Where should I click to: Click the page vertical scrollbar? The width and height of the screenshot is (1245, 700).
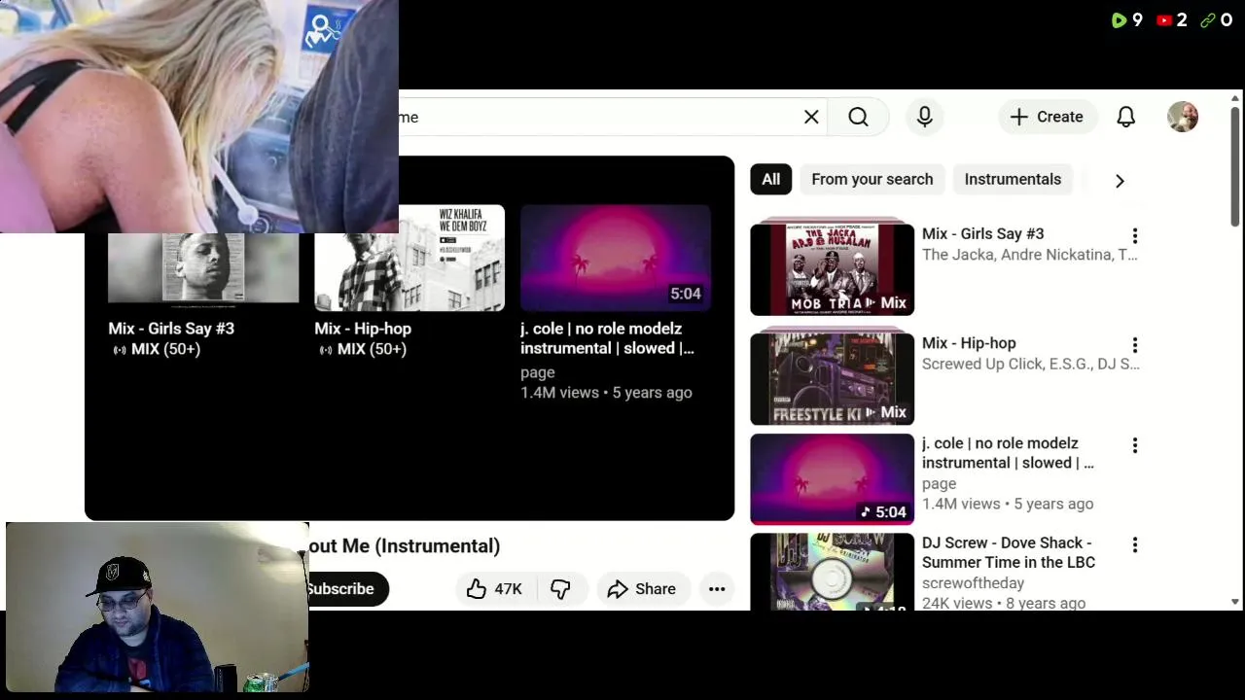coord(1235,165)
